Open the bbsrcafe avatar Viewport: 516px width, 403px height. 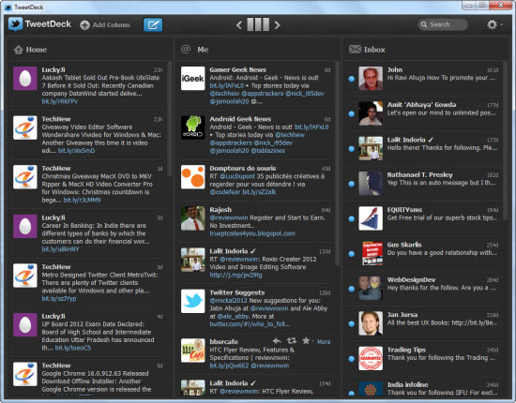coord(193,351)
